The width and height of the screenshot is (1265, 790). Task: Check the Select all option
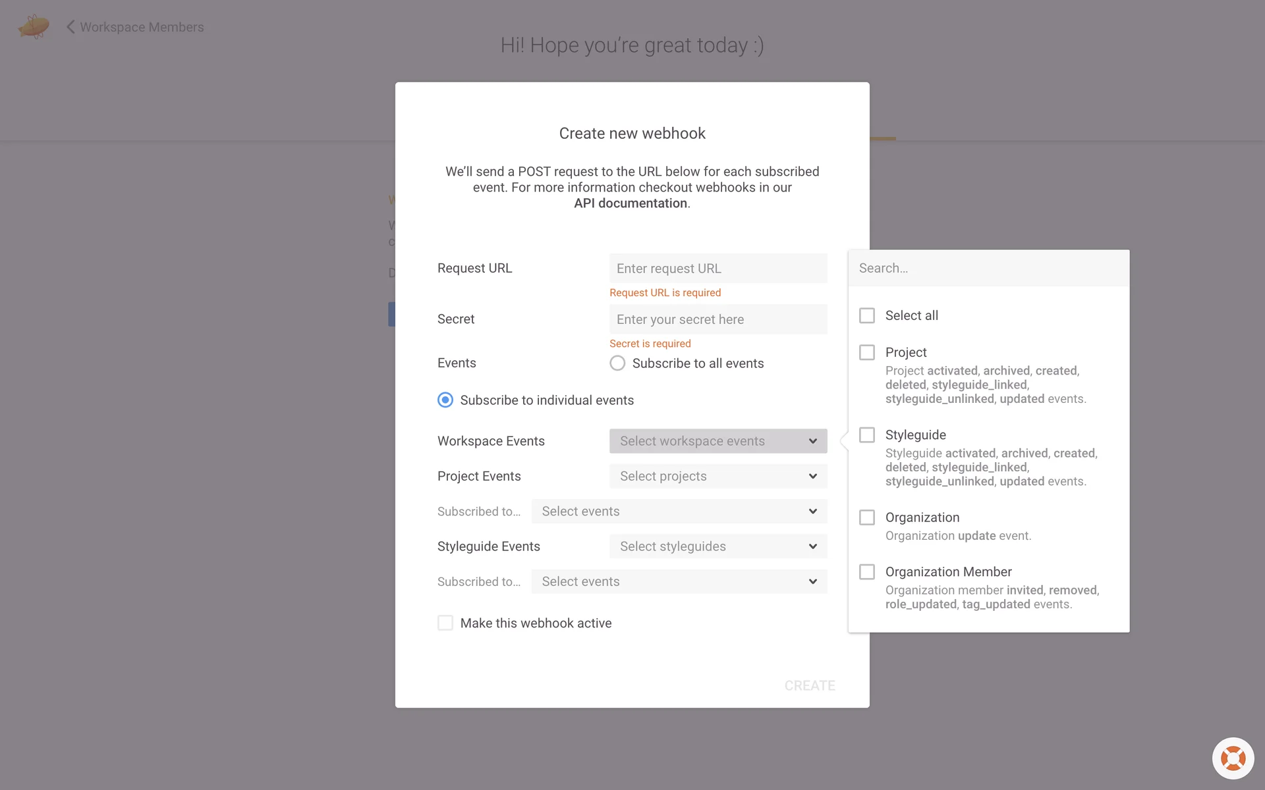point(867,315)
